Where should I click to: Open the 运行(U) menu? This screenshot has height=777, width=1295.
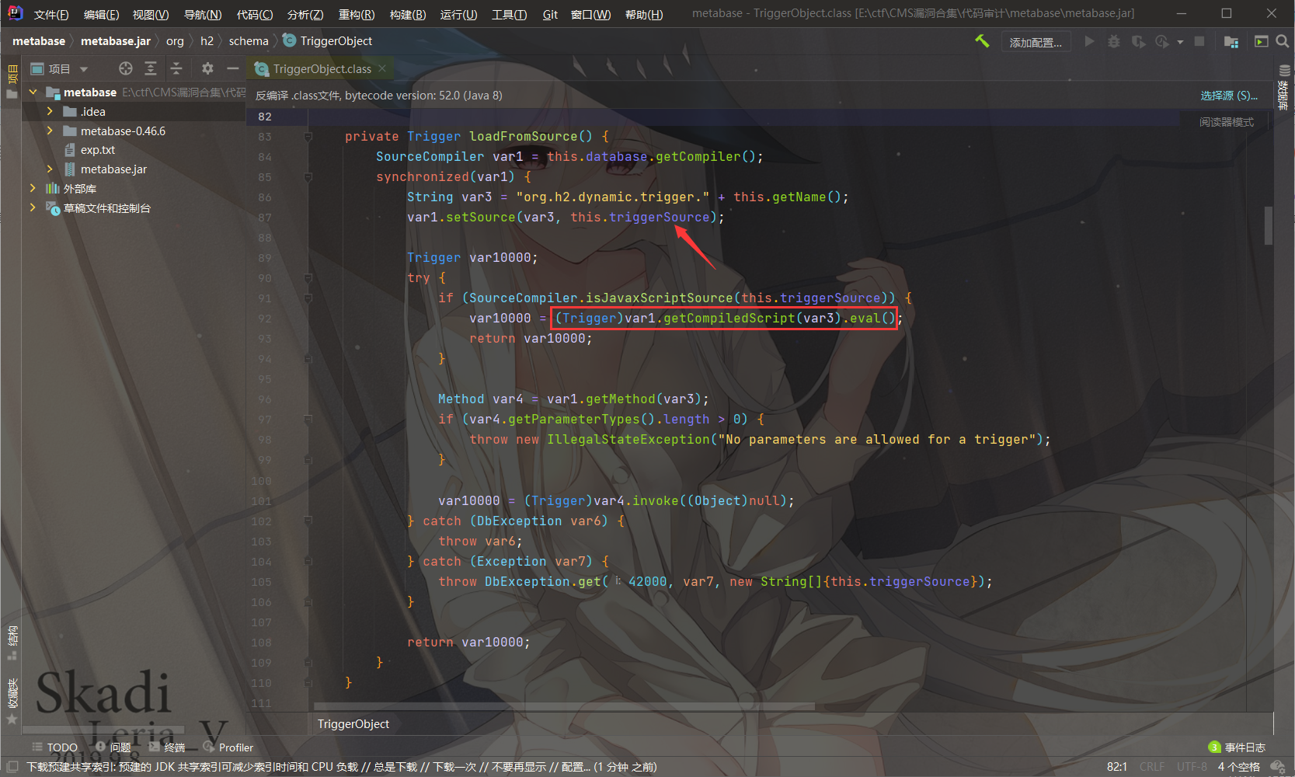pyautogui.click(x=458, y=14)
